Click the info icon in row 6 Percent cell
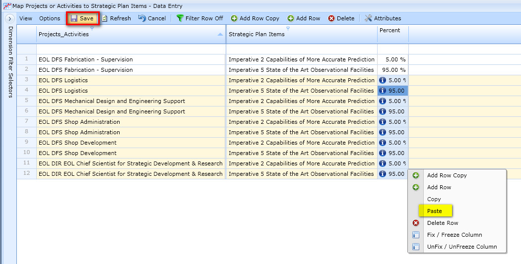The height and width of the screenshot is (264, 521). (x=383, y=111)
